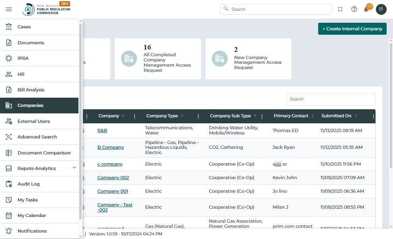This screenshot has width=393, height=239.
Task: Click the IPRA spinner icon
Action: [9, 58]
